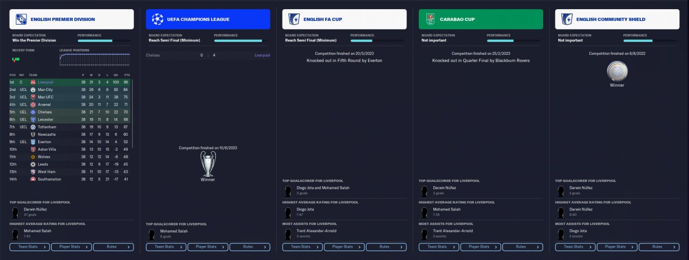Click the English FA Cup logo icon
Viewport: 689px width, 260px height.
coord(294,19)
